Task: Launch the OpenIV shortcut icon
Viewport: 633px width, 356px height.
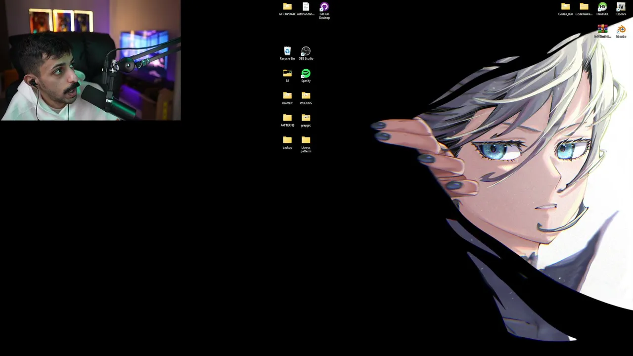Action: [x=621, y=6]
